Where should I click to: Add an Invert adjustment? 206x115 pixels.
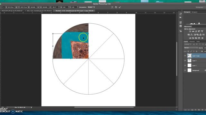(x=190, y=38)
